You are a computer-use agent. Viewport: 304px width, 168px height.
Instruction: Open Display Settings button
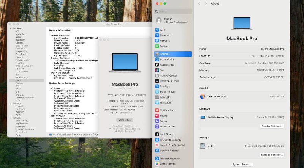pyautogui.click(x=272, y=126)
